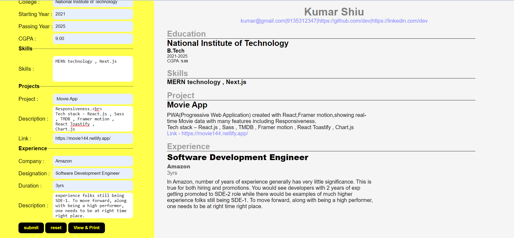Click the submit button
Image resolution: width=514 pixels, height=238 pixels.
click(x=31, y=228)
